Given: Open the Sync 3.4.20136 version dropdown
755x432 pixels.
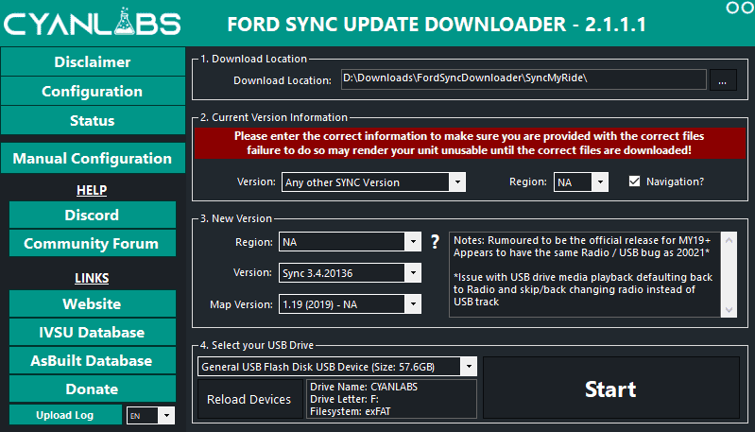Looking at the screenshot, I should 350,273.
